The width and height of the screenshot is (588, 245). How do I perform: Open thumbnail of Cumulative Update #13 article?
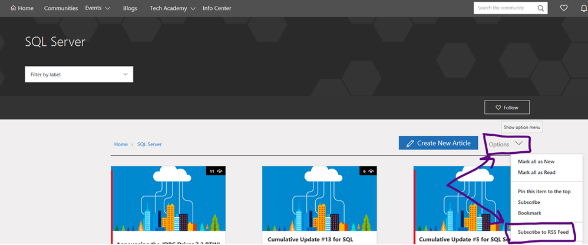tap(319, 199)
